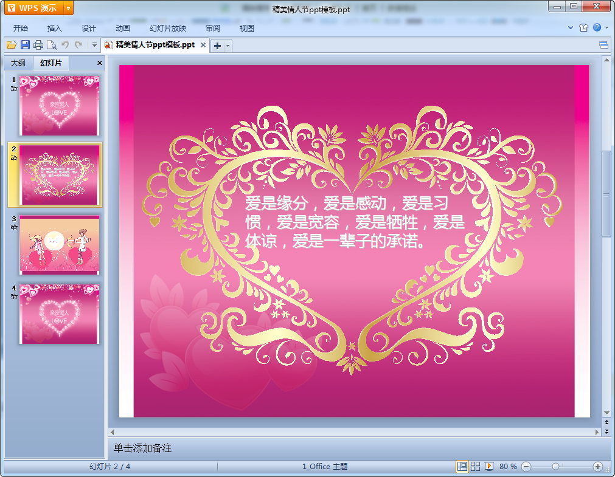Screen dimensions: 615x477
Task: Click the Open folder icon in toolbar
Action: [12, 45]
